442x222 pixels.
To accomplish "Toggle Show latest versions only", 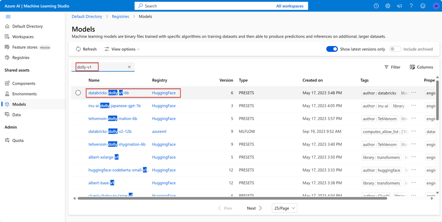I will coord(332,49).
